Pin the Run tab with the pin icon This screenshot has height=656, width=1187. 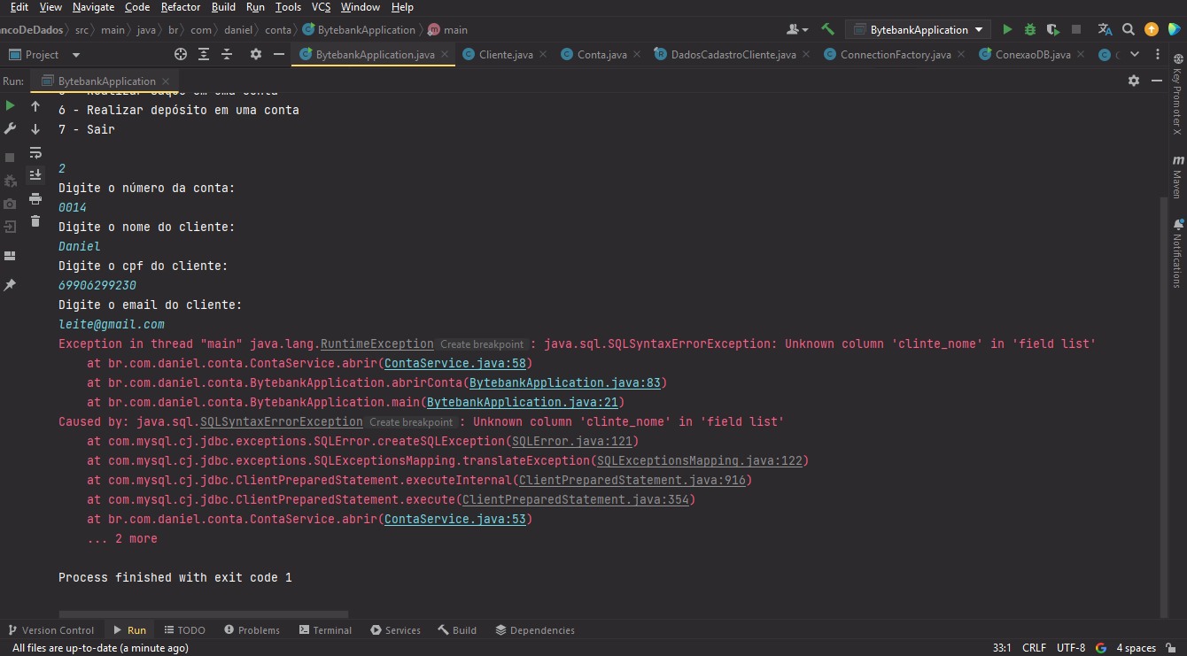point(10,285)
